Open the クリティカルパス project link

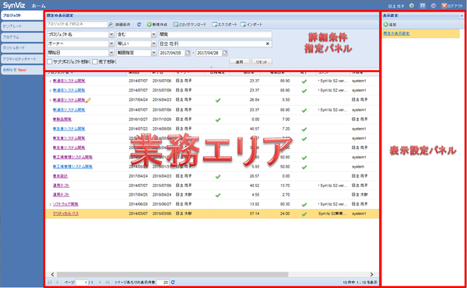coord(66,213)
